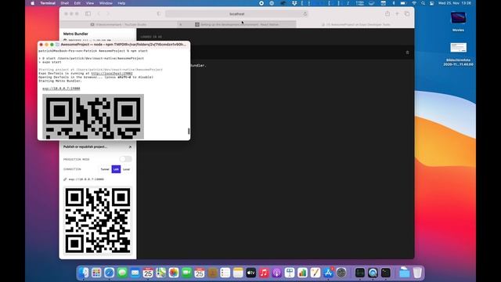Switch to the React Native setup tab

click(236, 24)
